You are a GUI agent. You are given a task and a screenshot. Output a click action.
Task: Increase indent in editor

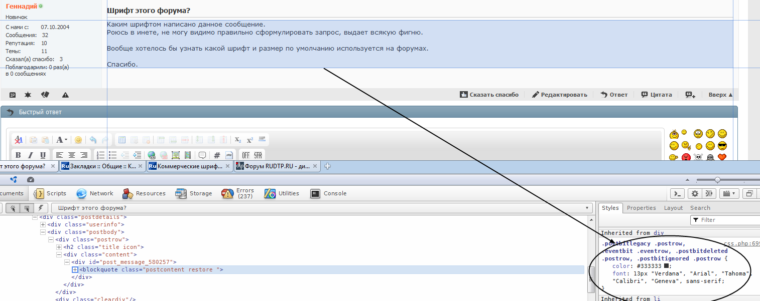[x=137, y=155]
